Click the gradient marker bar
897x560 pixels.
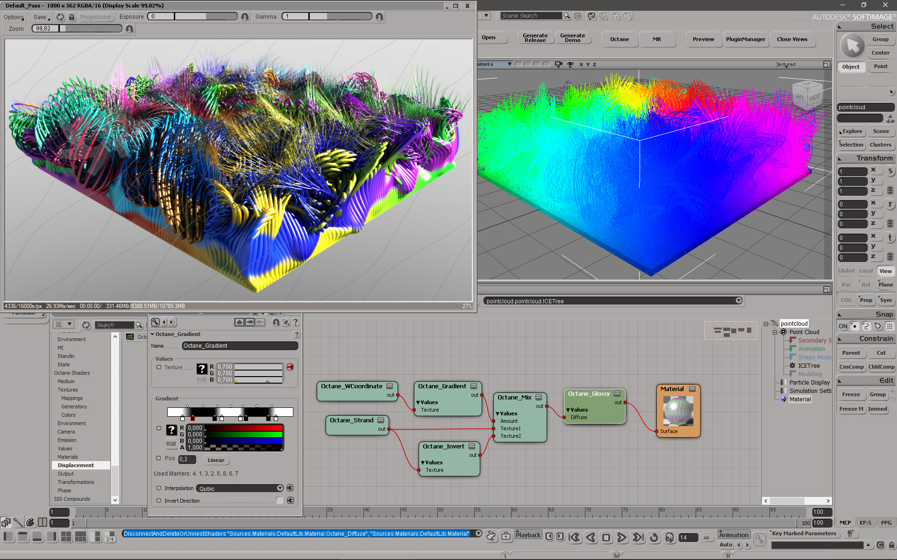230,412
